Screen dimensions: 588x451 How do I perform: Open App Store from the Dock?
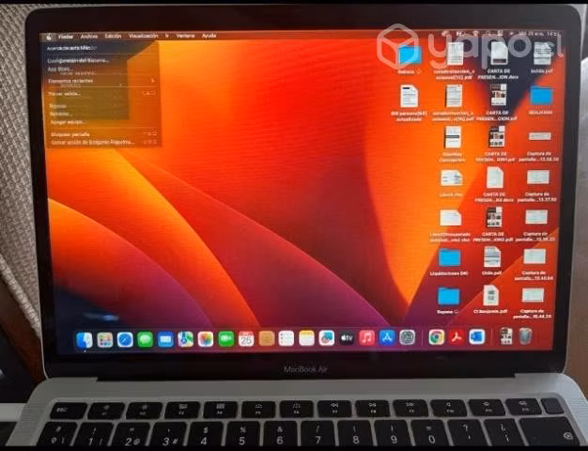click(387, 338)
